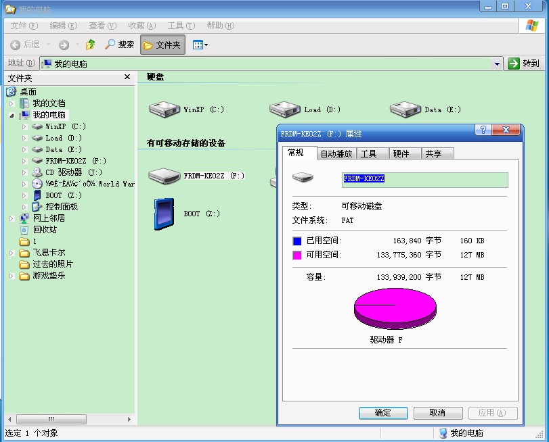Click the blue 已用空间 color swatch
The height and width of the screenshot is (442, 549).
(297, 241)
